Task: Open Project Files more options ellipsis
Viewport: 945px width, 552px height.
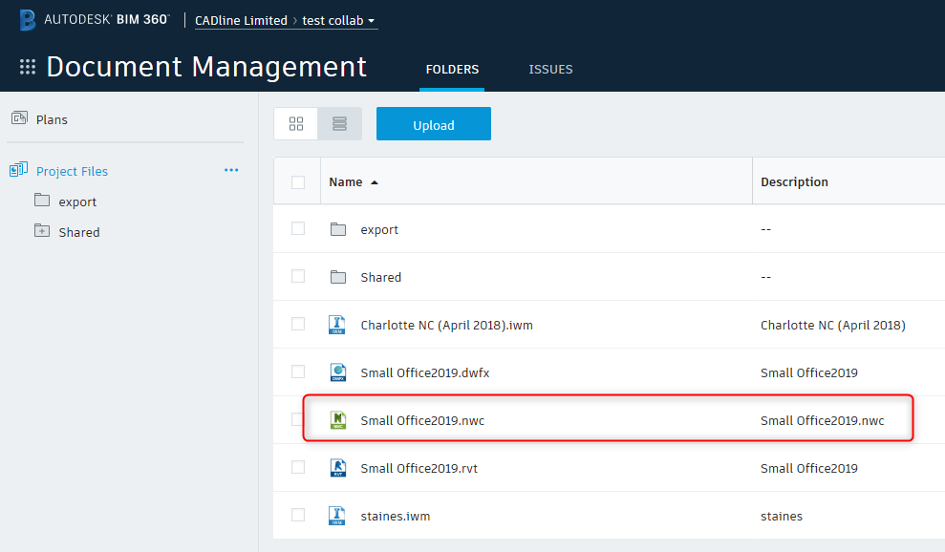Action: coord(231,170)
